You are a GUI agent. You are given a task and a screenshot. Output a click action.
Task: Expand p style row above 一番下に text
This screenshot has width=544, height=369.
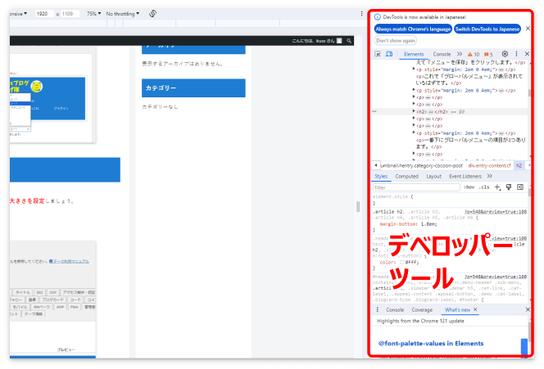point(414,133)
